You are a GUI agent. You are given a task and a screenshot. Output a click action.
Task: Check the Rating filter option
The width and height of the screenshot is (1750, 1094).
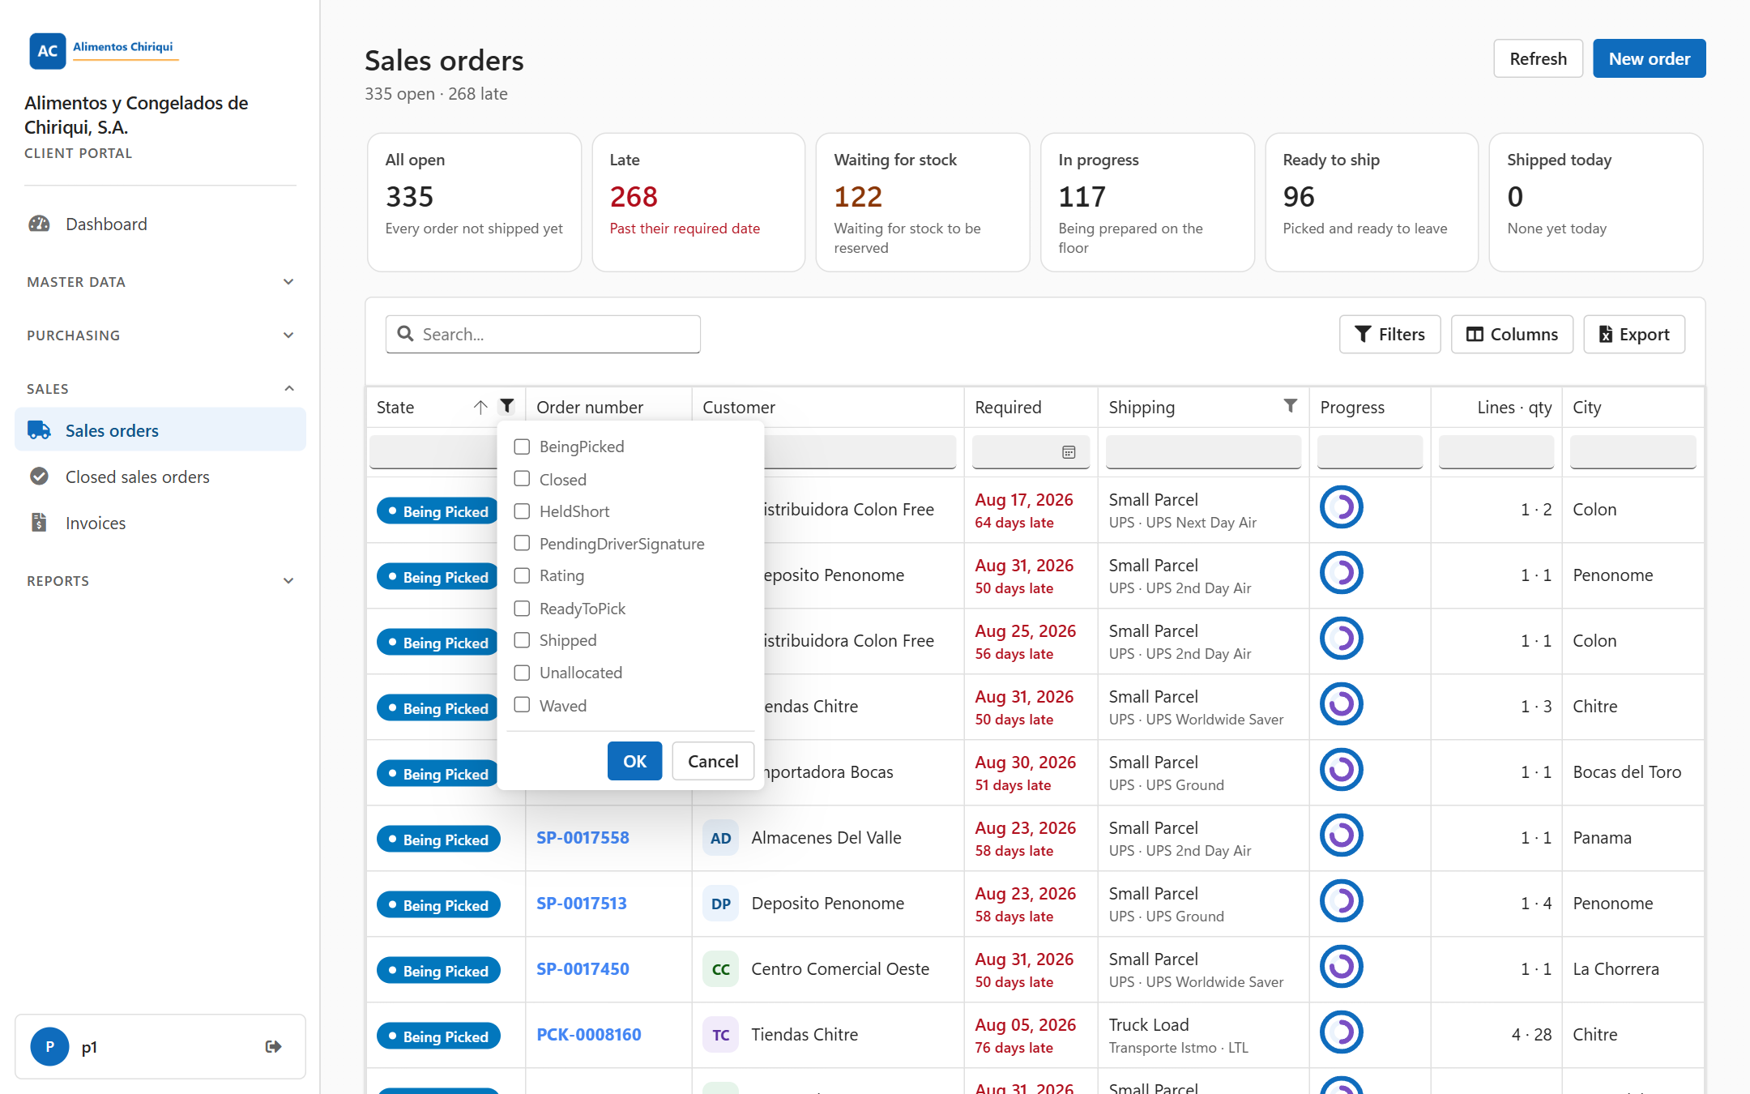523,575
